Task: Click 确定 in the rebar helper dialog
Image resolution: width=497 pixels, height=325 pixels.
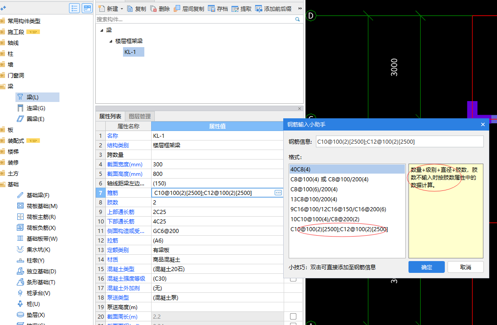Action: [x=426, y=267]
